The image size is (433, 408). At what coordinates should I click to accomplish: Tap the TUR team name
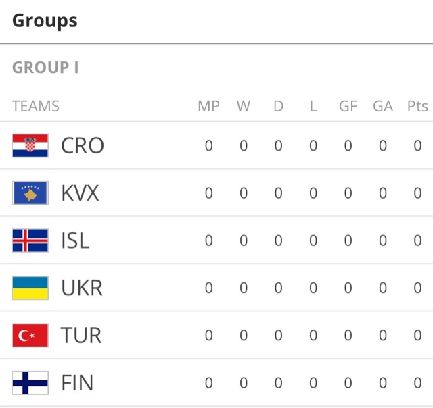(81, 335)
